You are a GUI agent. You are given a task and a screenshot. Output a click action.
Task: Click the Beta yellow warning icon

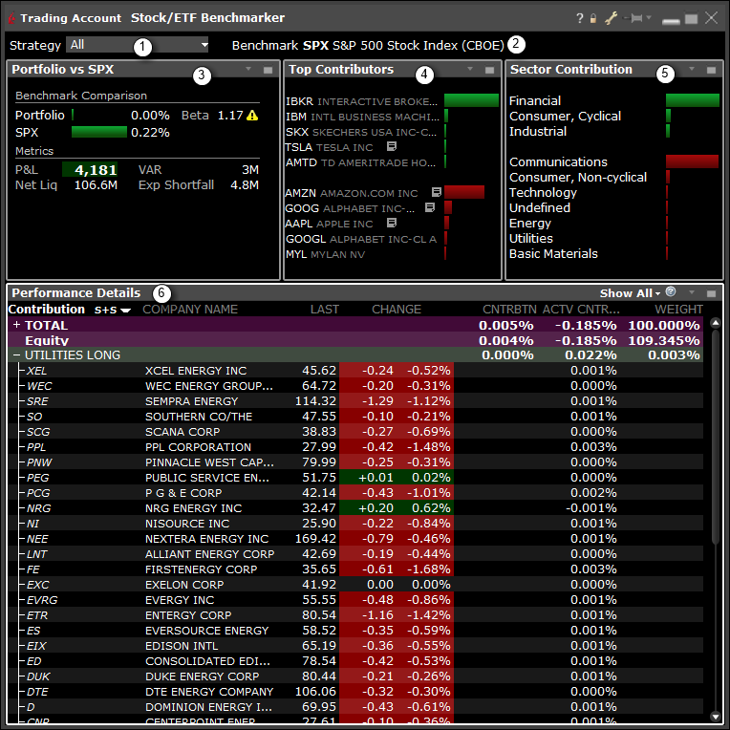(252, 116)
